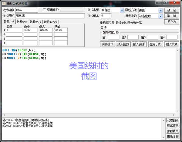The height and width of the screenshot is (142, 182).
Task: Select the 参数9-12 tab
Action: pyautogui.click(x=35, y=22)
